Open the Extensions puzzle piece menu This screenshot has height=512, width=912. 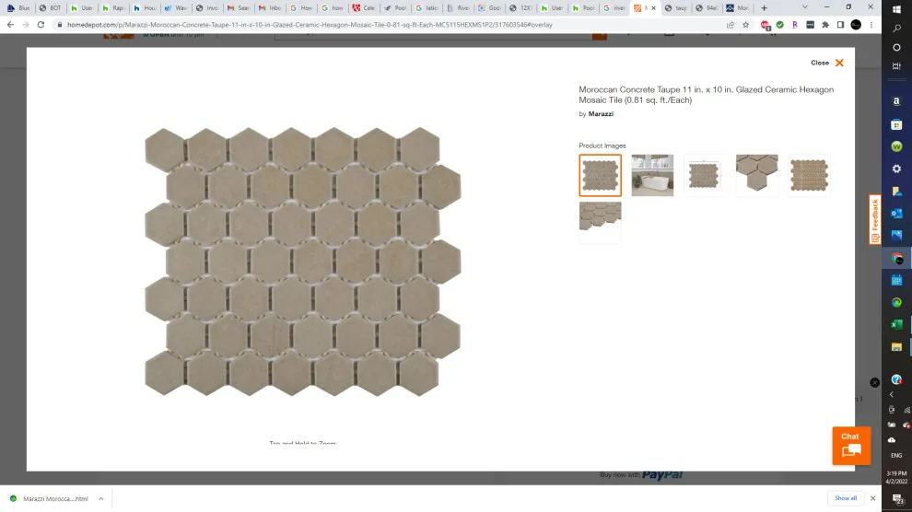tap(825, 25)
